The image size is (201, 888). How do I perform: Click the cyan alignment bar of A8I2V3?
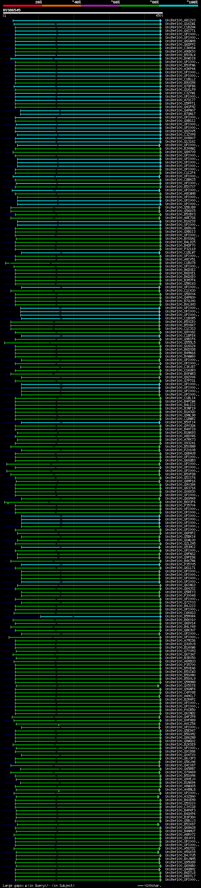pyautogui.click(x=87, y=20)
